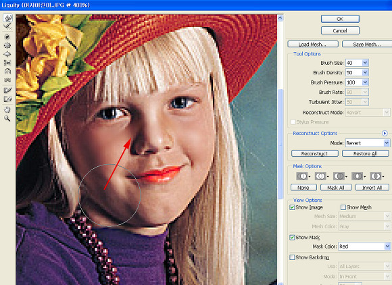Screen dimensions: 392x285
Task: Toggle the Show Image checkbox
Action: click(x=292, y=207)
